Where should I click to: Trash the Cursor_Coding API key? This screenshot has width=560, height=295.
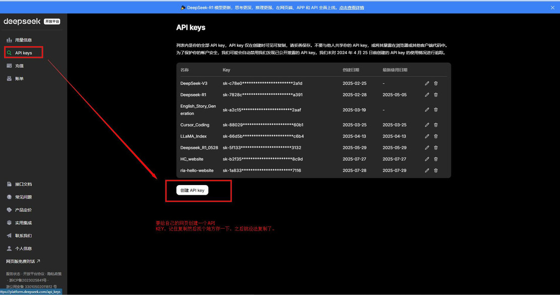point(436,125)
